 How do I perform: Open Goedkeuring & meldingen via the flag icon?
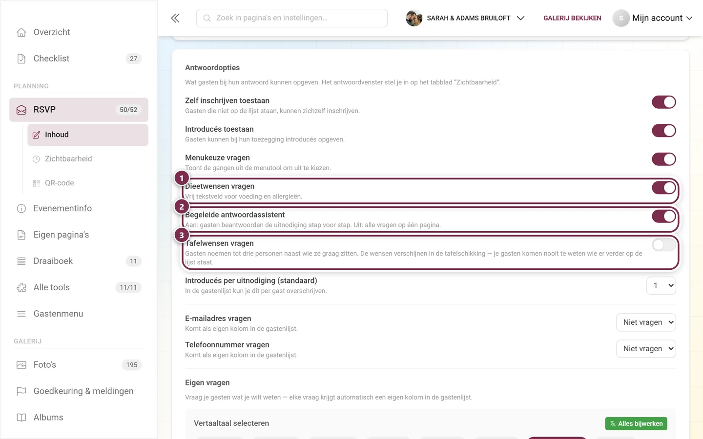point(21,391)
